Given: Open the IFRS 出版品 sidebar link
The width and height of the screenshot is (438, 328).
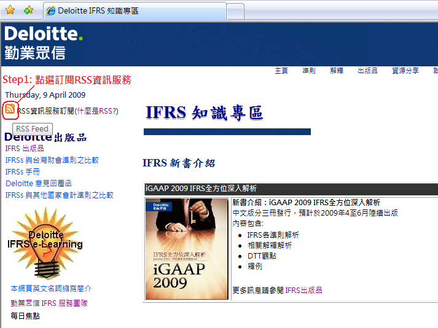Looking at the screenshot, I should 25,149.
